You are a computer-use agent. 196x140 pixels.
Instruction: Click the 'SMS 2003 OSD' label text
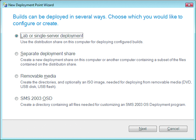36,98
